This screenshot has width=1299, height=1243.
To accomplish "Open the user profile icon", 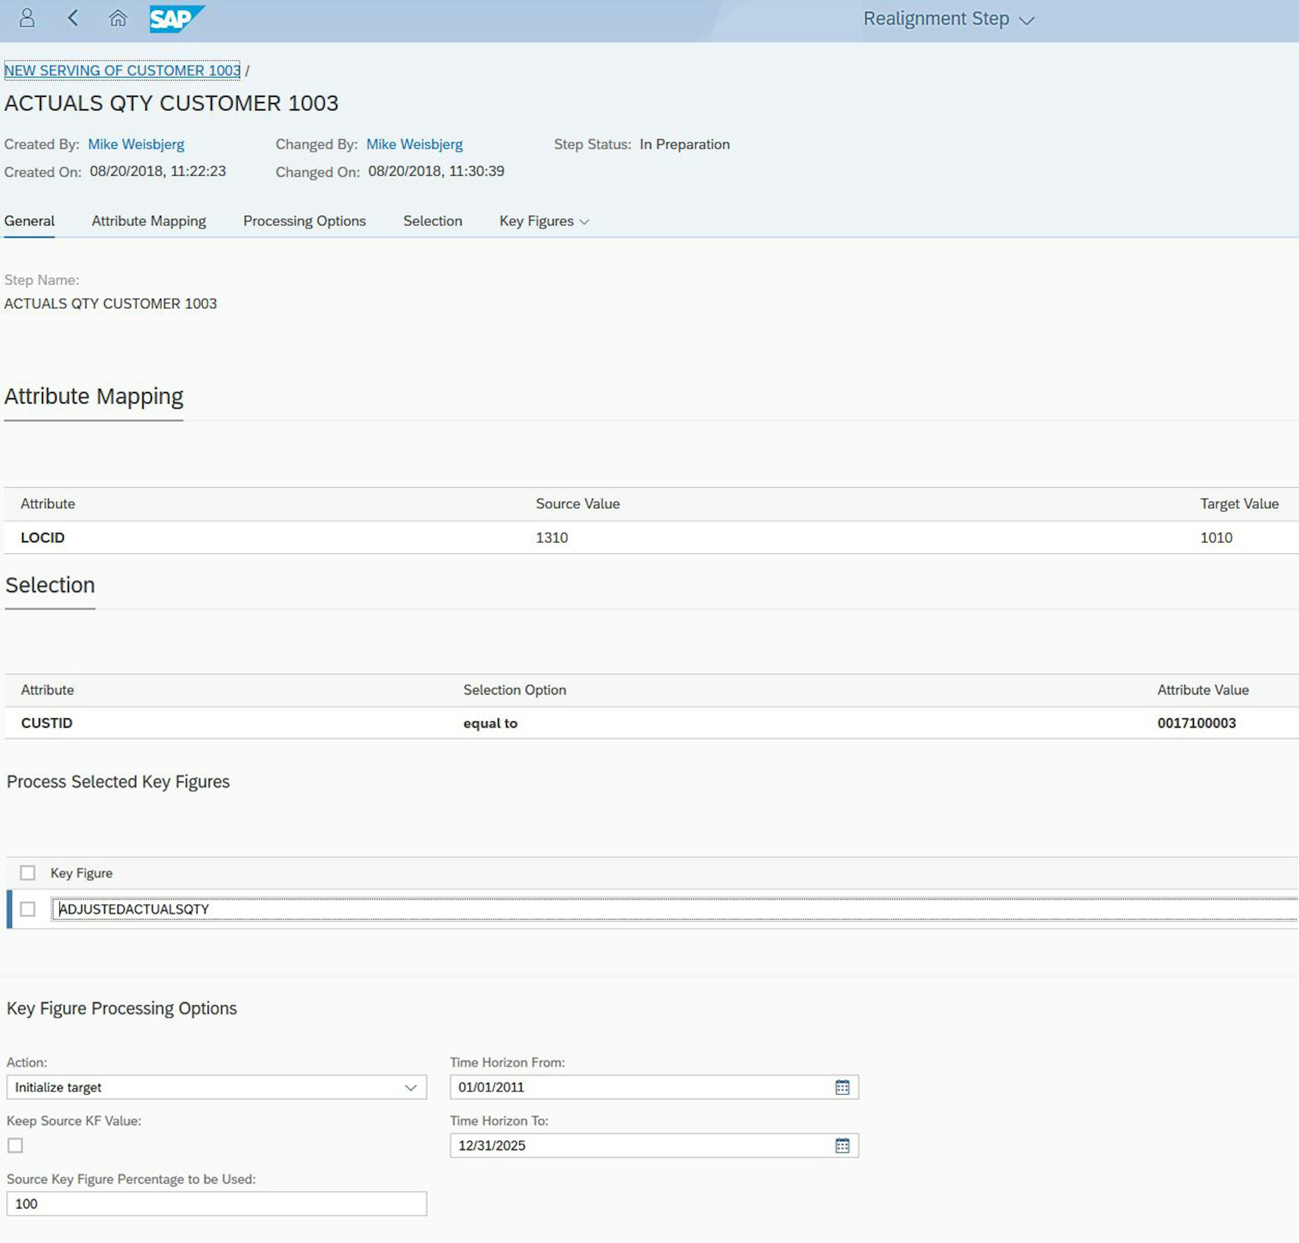I will click(27, 18).
